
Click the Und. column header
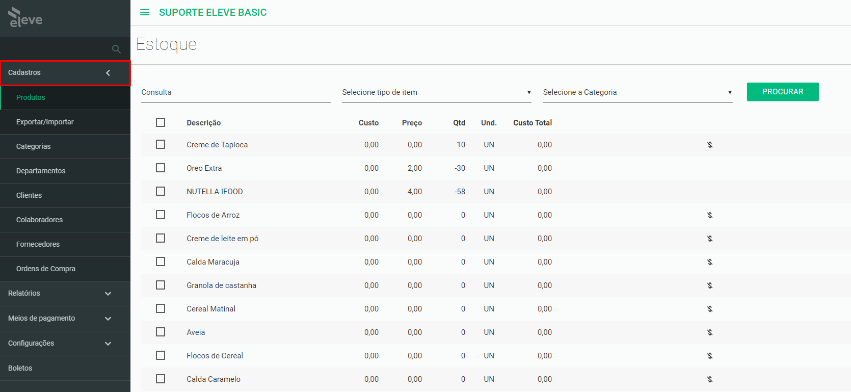tap(489, 123)
